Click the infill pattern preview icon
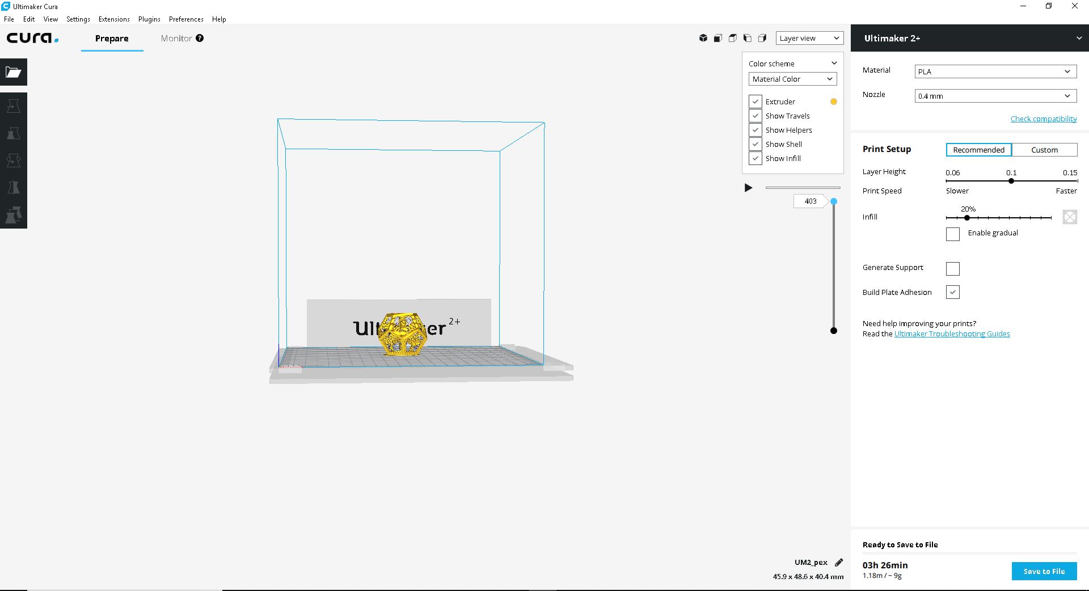Screen dimensions: 1089x591 (x=1070, y=217)
